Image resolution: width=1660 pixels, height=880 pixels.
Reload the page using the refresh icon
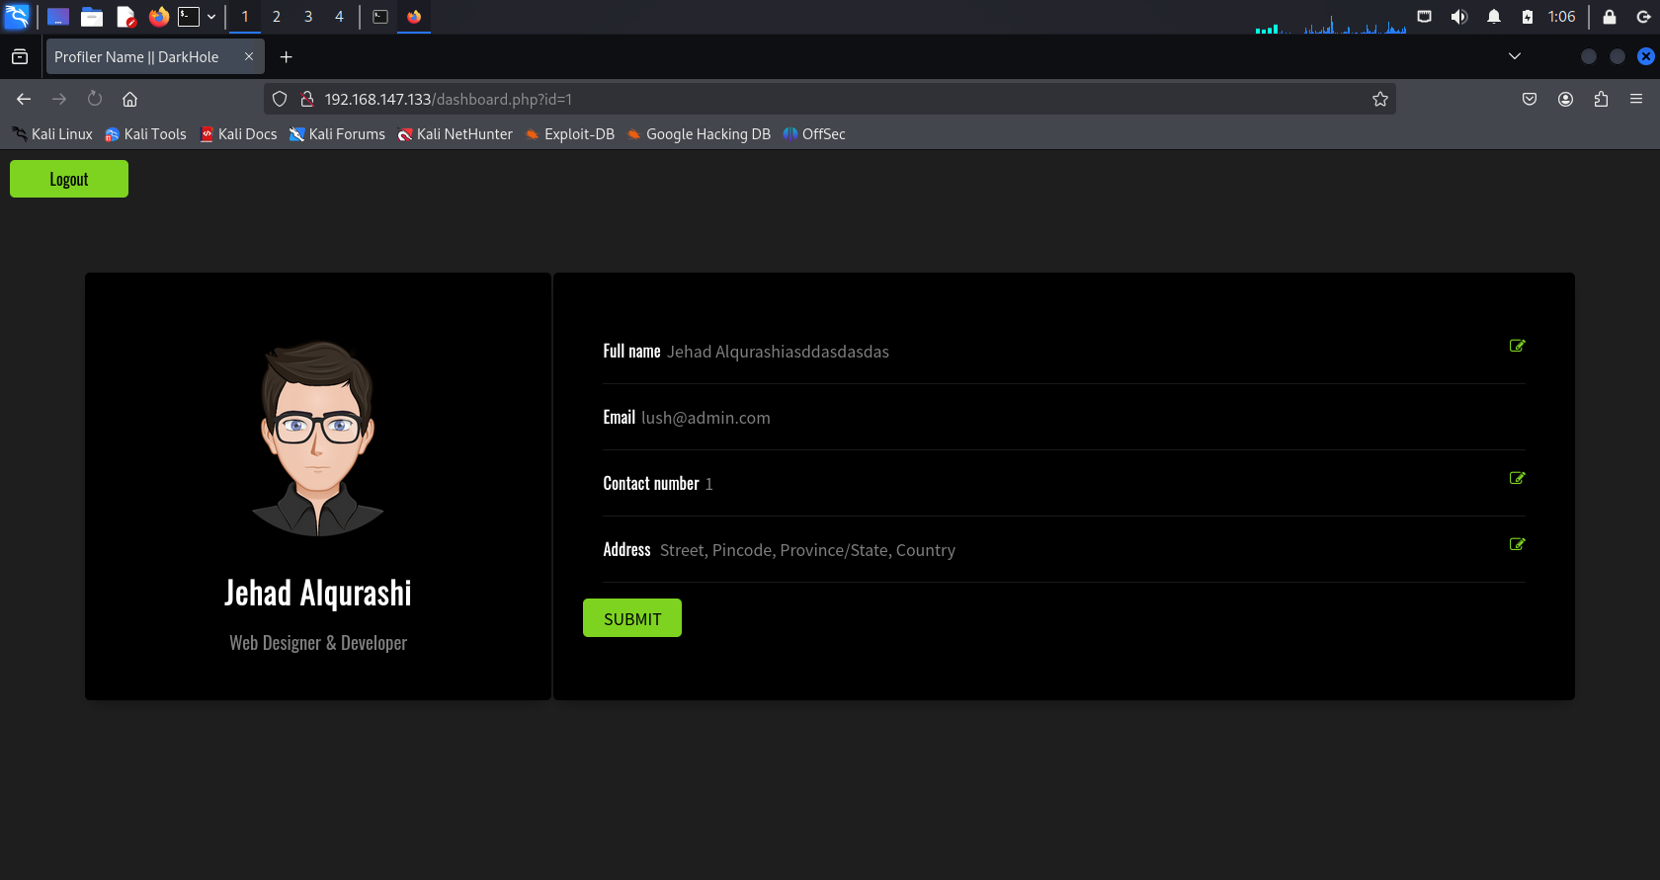(x=95, y=99)
